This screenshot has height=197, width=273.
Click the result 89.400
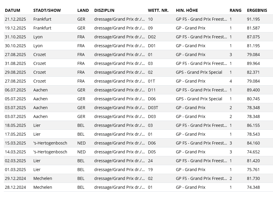click(x=253, y=90)
